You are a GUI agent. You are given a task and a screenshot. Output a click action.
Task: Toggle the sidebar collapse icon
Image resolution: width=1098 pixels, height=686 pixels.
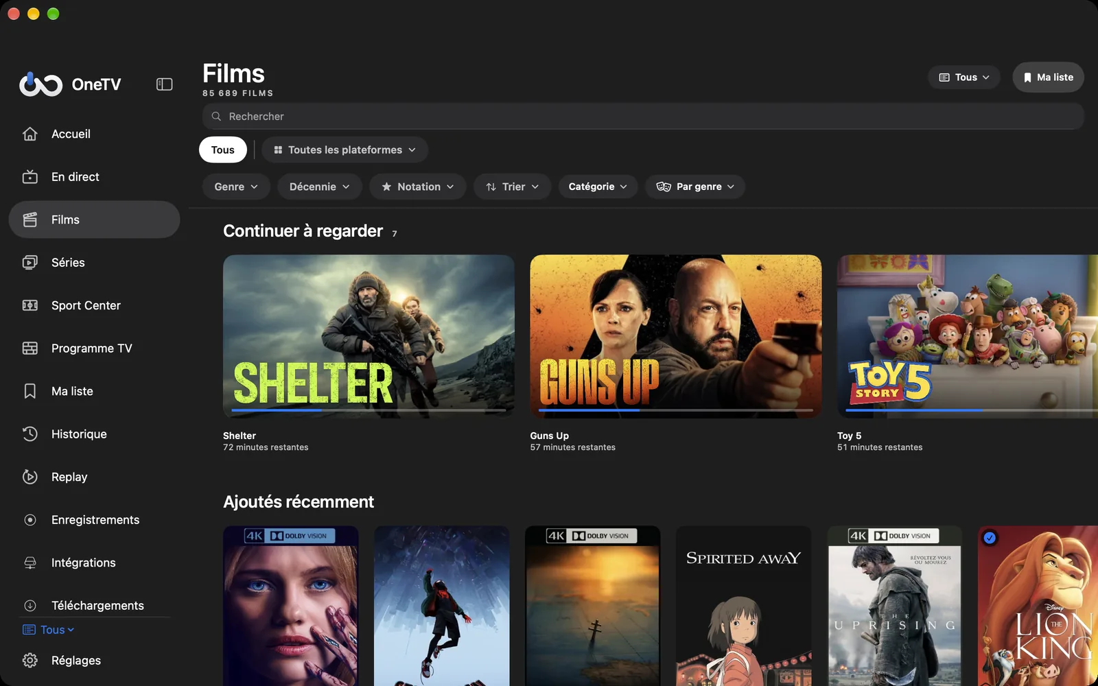pos(164,84)
